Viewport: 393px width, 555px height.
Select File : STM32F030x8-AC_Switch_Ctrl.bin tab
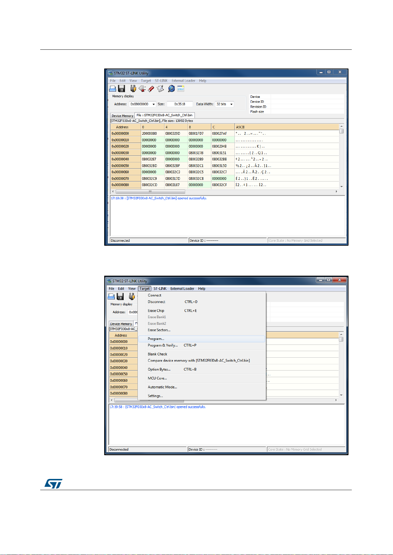(165, 115)
